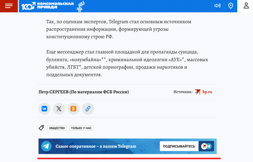
Task: Follow the kp.ru source link
Action: [x=207, y=92]
